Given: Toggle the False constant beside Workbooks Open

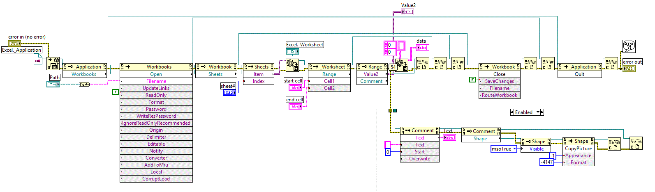Looking at the screenshot, I should point(116,92).
